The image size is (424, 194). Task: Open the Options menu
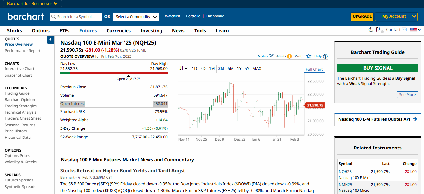(x=41, y=31)
